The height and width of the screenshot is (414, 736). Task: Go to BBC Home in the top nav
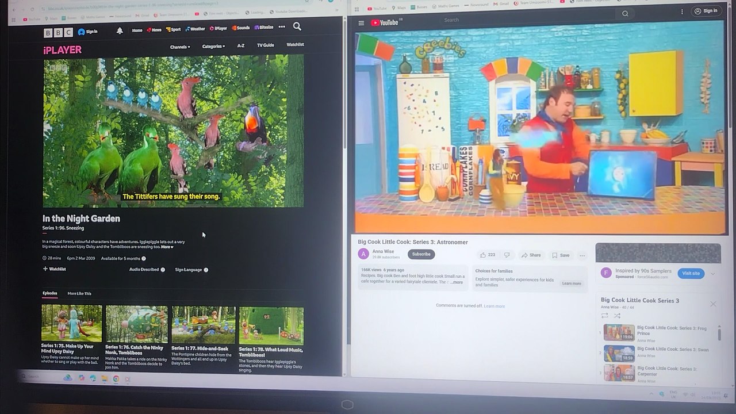(x=137, y=30)
